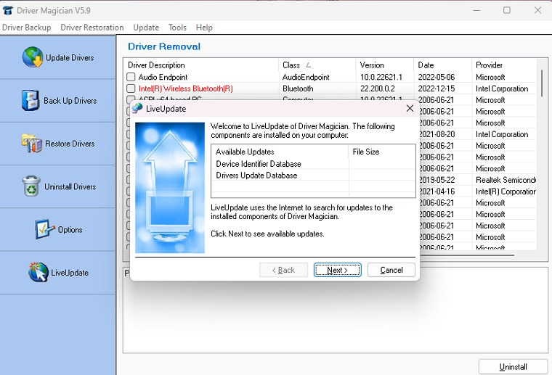Click the Bluetooth class cell
This screenshot has height=375, width=552.
click(298, 88)
